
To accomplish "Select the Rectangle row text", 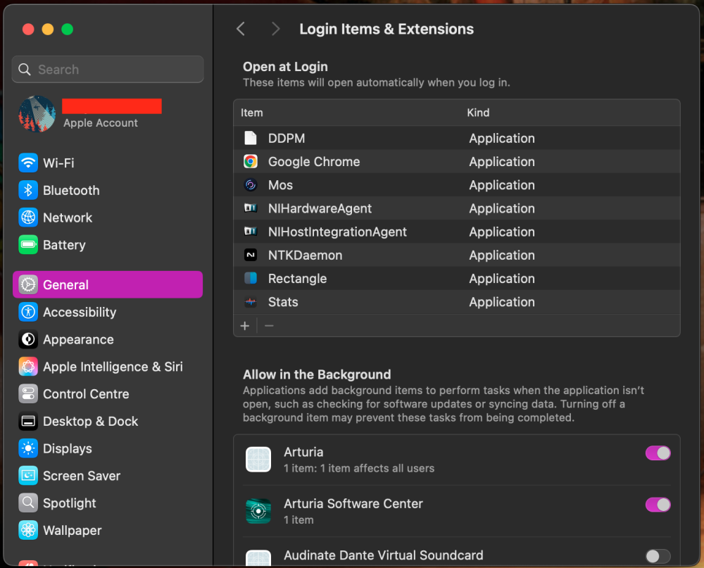I will [x=297, y=279].
